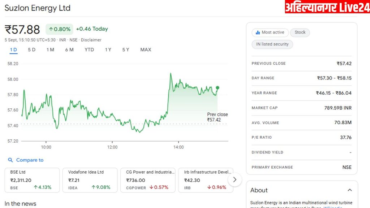Click the green endpoint dot on chart

coord(218,88)
